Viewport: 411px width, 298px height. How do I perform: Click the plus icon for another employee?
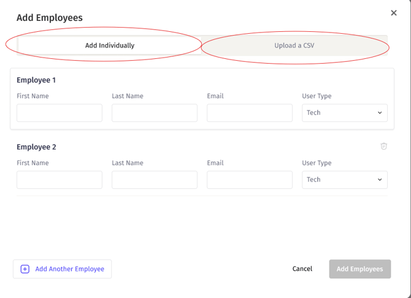[x=25, y=269]
